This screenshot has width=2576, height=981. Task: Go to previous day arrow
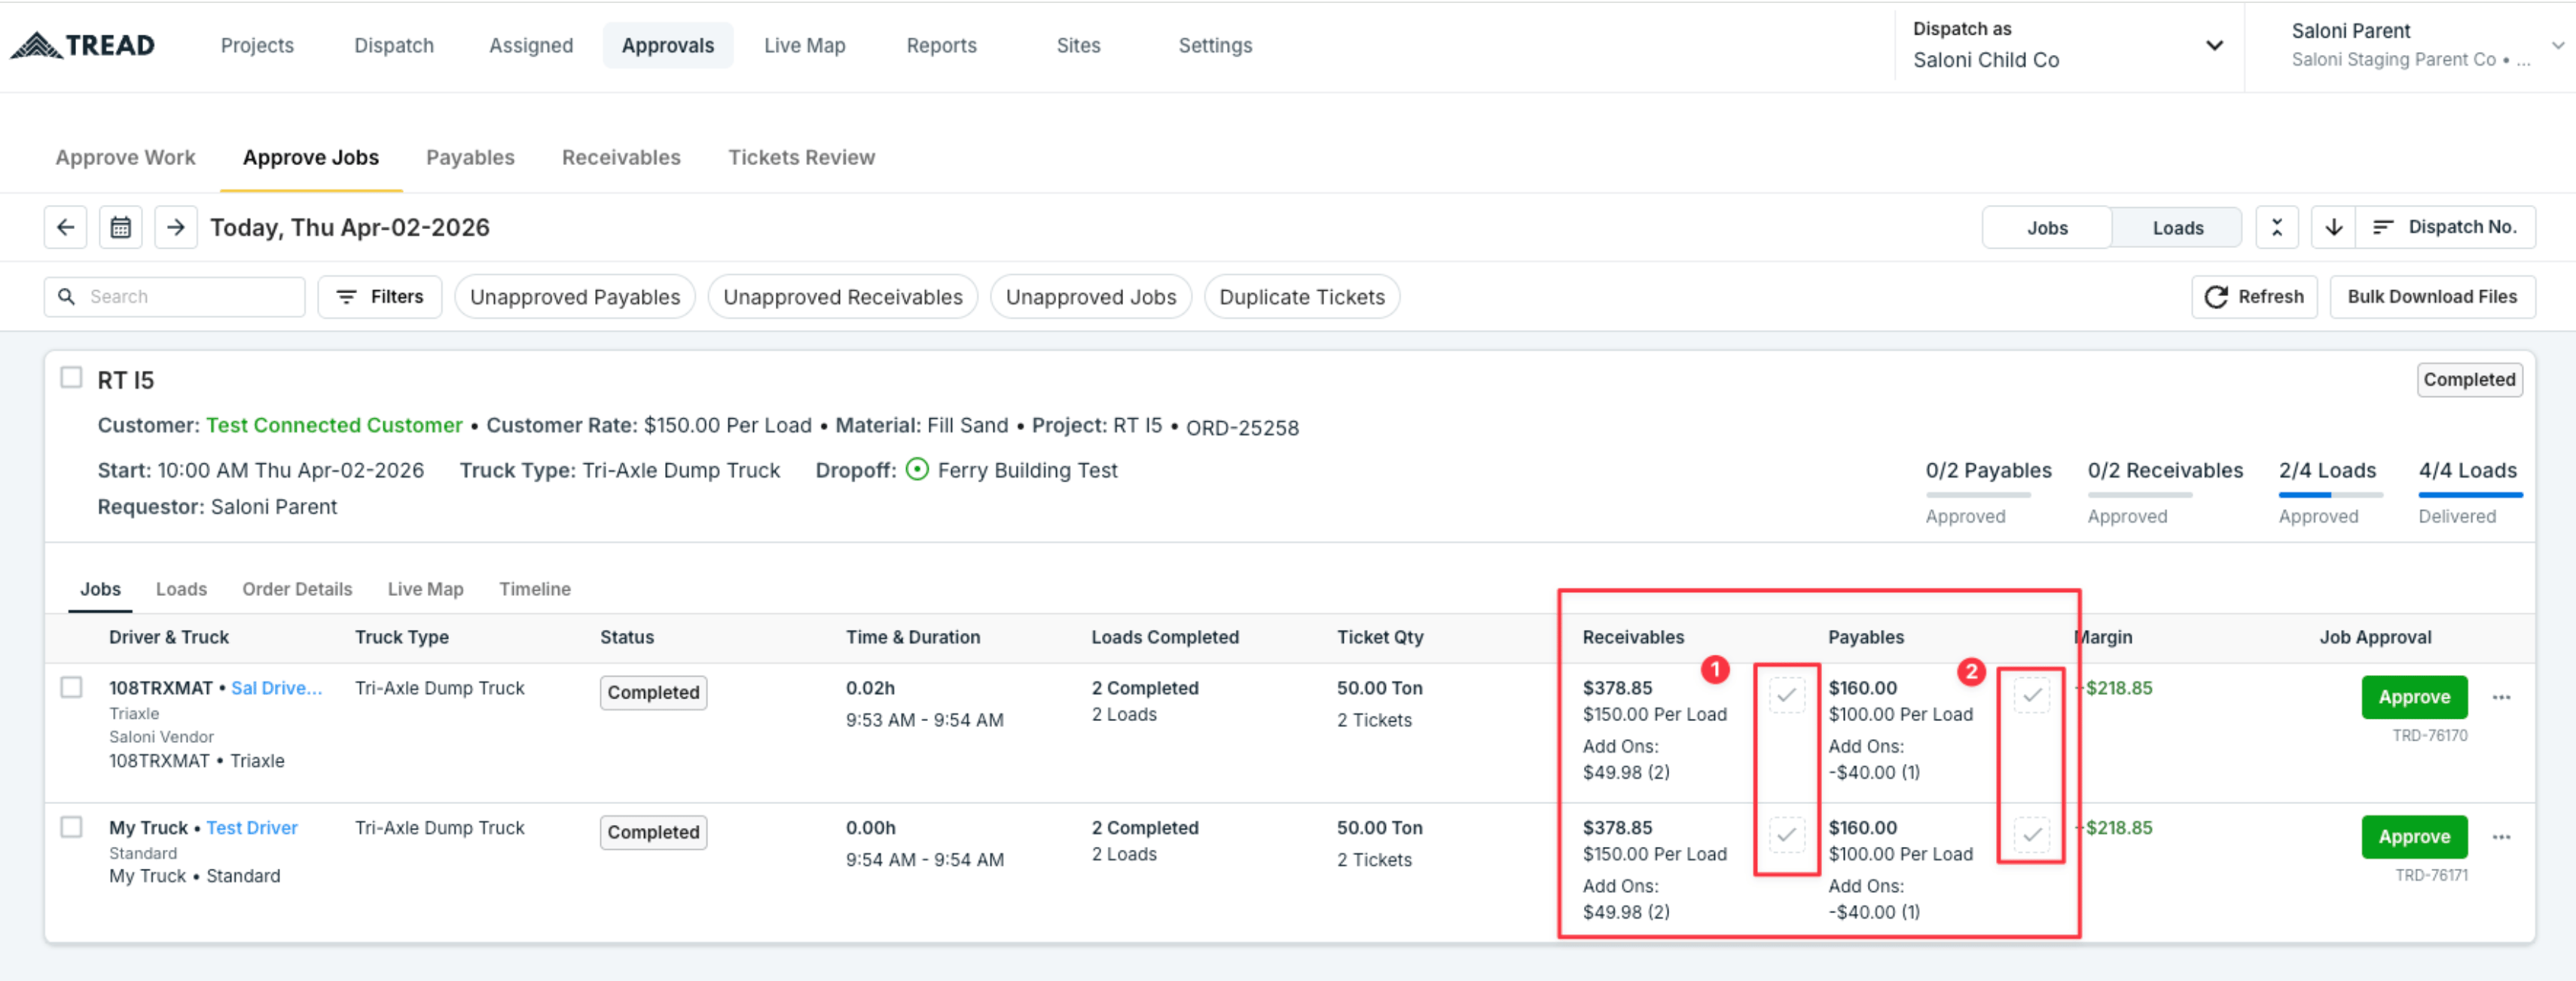pos(66,227)
